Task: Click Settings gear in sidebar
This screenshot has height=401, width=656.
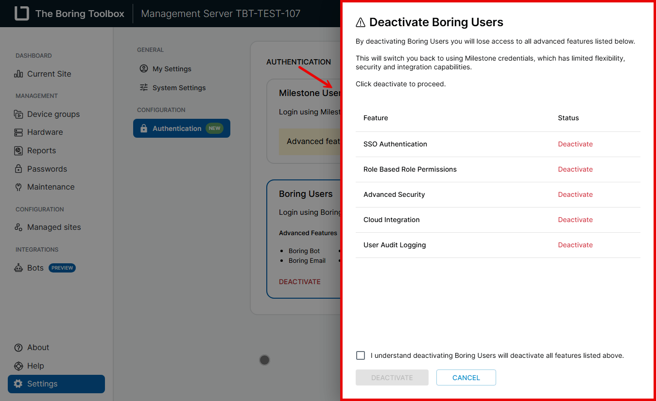Action: [18, 384]
